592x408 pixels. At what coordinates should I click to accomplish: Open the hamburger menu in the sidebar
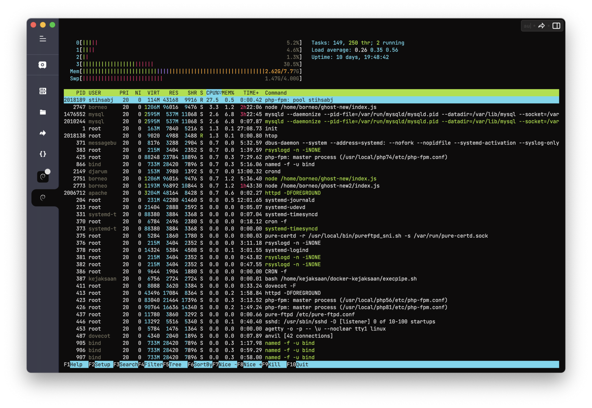tap(43, 39)
